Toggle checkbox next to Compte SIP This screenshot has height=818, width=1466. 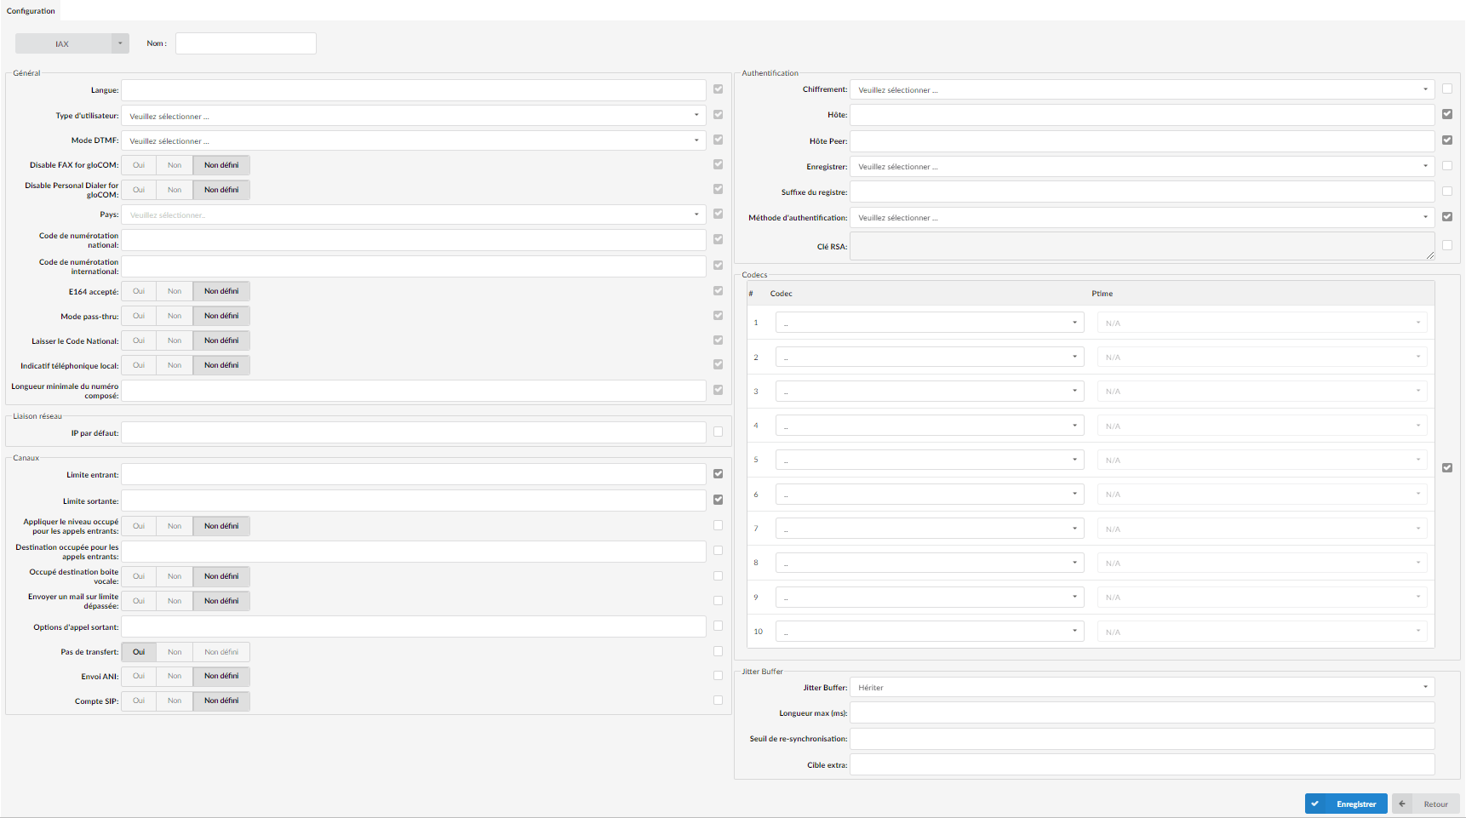(719, 701)
